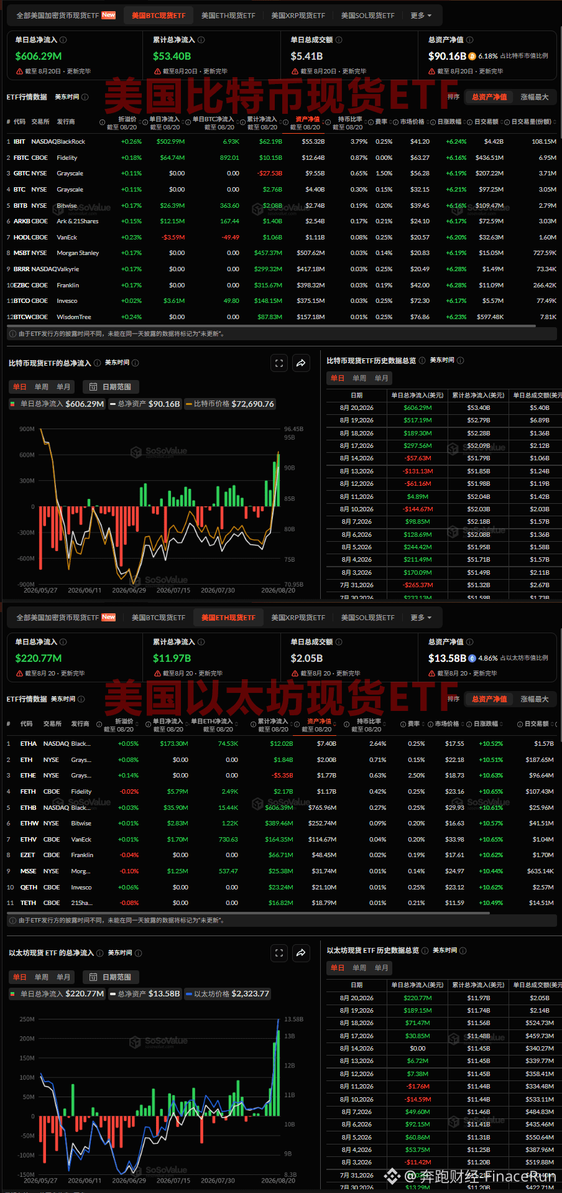Select 单月 tab in Bitcoin historical data table

382,378
